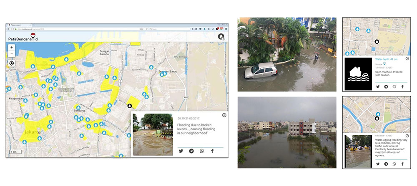Screen dimensions: 417x186
Task: Share the water logging report on Facebook
Action: (402, 164)
